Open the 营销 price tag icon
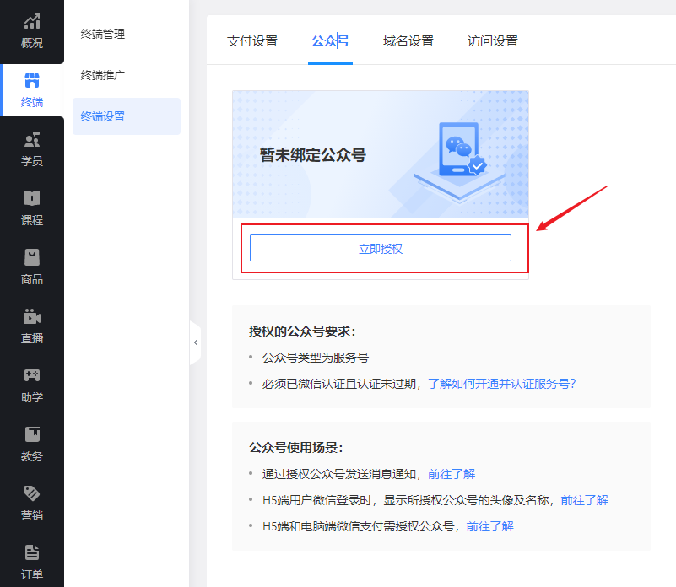 coord(32,493)
